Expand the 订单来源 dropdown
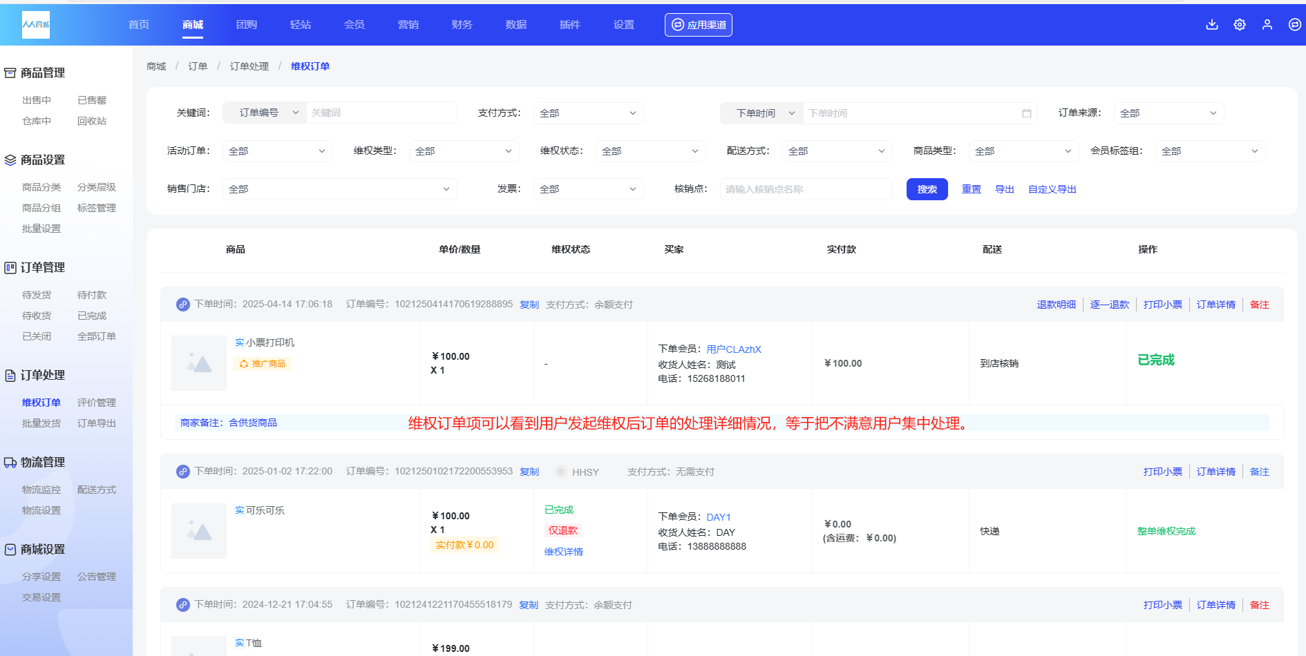The width and height of the screenshot is (1306, 656). coord(1168,113)
